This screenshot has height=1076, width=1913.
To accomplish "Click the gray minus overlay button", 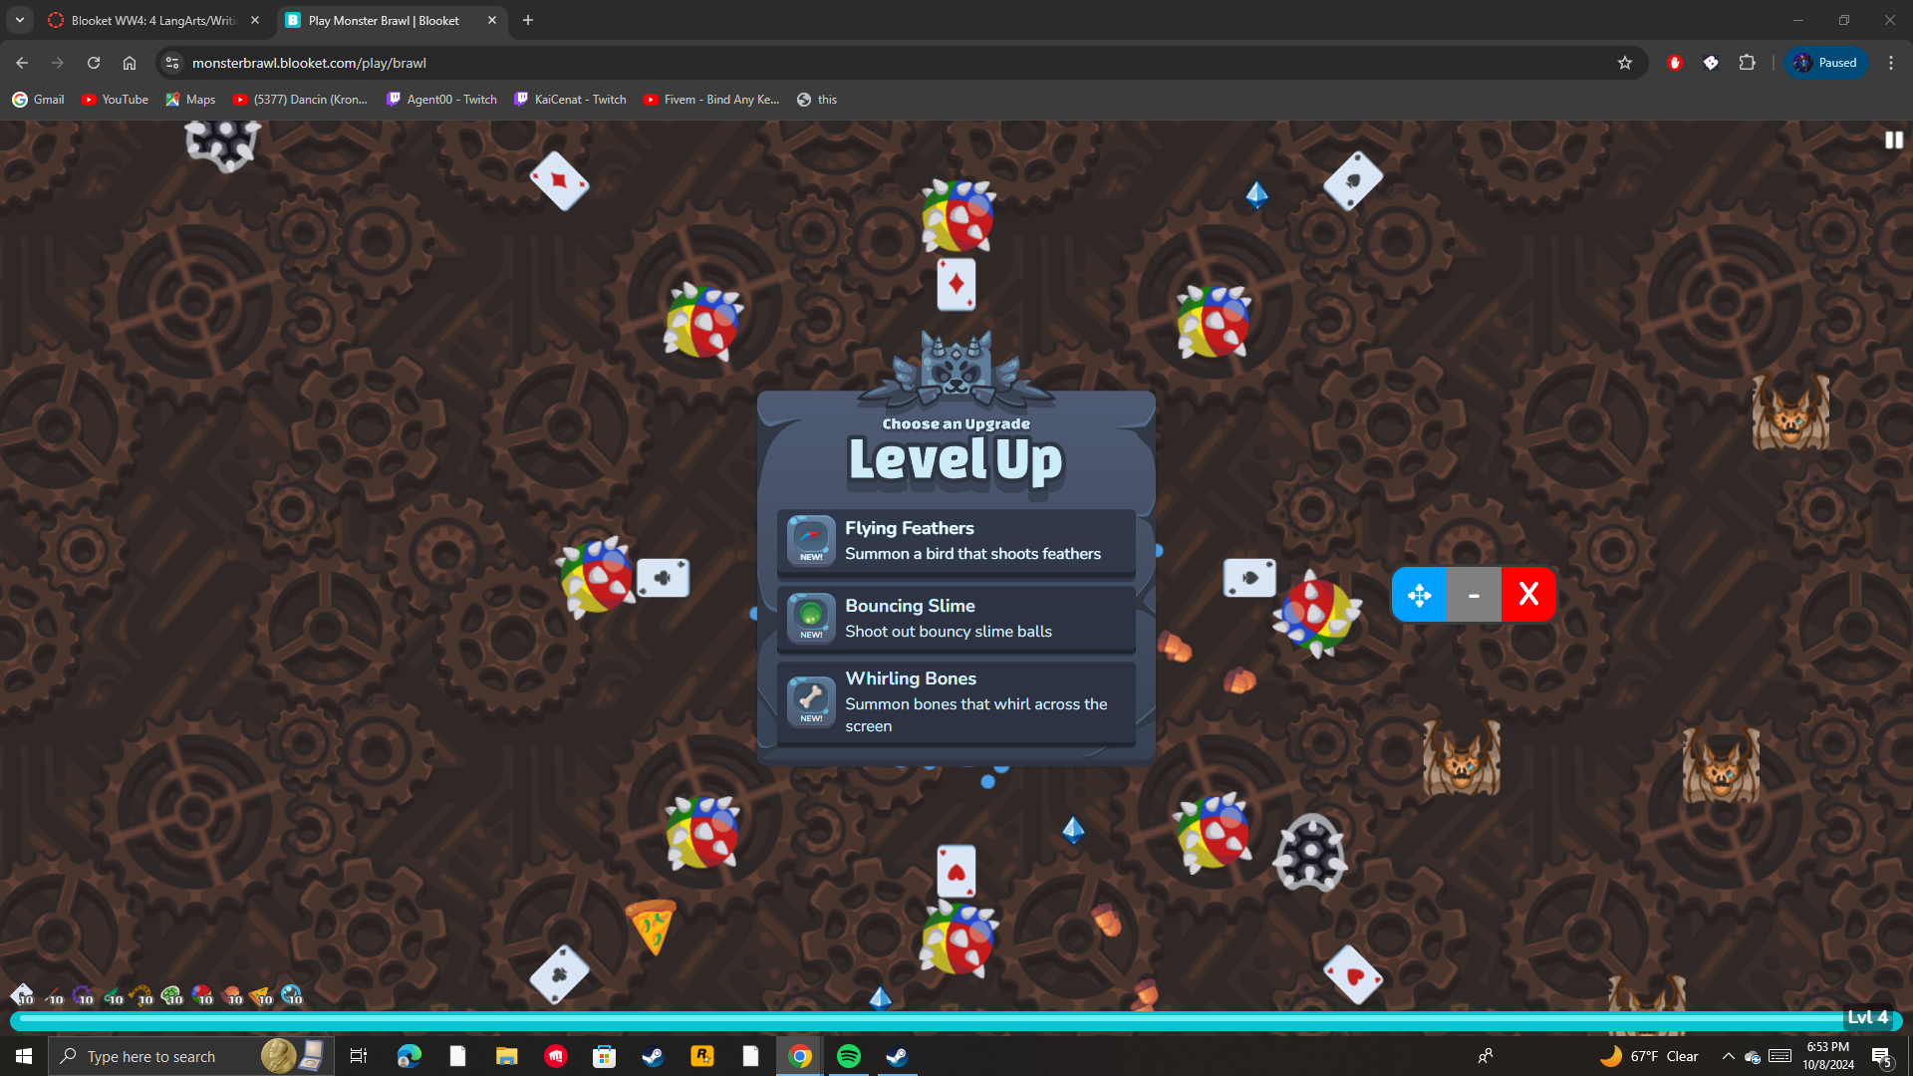I will [x=1474, y=595].
